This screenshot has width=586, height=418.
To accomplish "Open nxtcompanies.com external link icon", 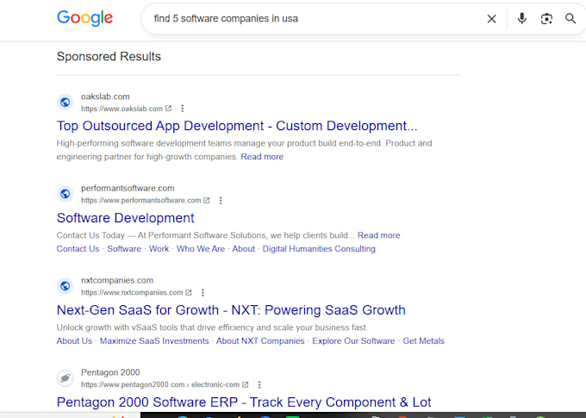I will point(189,292).
